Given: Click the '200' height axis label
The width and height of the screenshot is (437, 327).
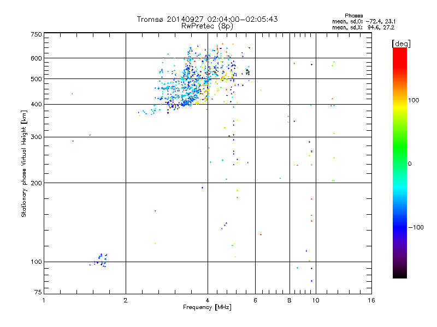Looking at the screenshot, I should [36, 183].
